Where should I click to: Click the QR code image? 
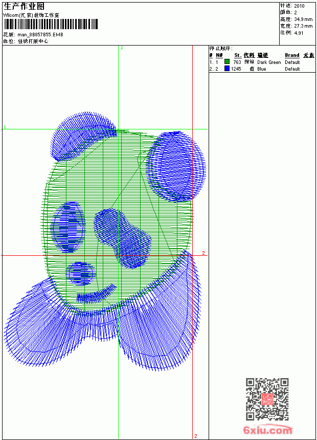(267, 399)
